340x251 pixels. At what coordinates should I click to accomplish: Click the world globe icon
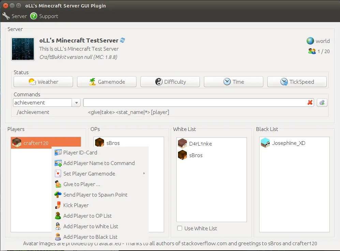[x=310, y=41]
